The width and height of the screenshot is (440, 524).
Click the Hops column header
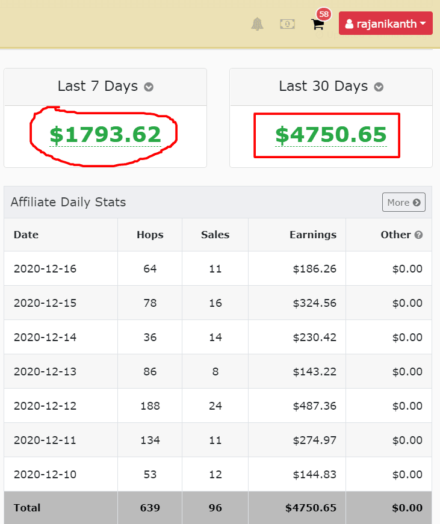point(150,235)
